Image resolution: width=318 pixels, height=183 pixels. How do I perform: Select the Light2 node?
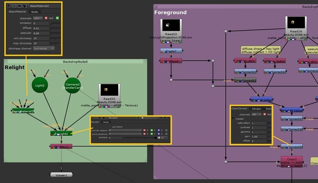pyautogui.click(x=40, y=85)
